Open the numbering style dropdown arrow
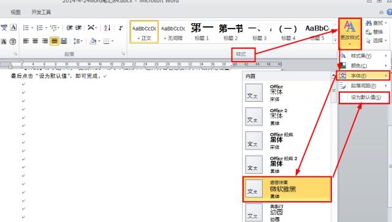 point(46,27)
